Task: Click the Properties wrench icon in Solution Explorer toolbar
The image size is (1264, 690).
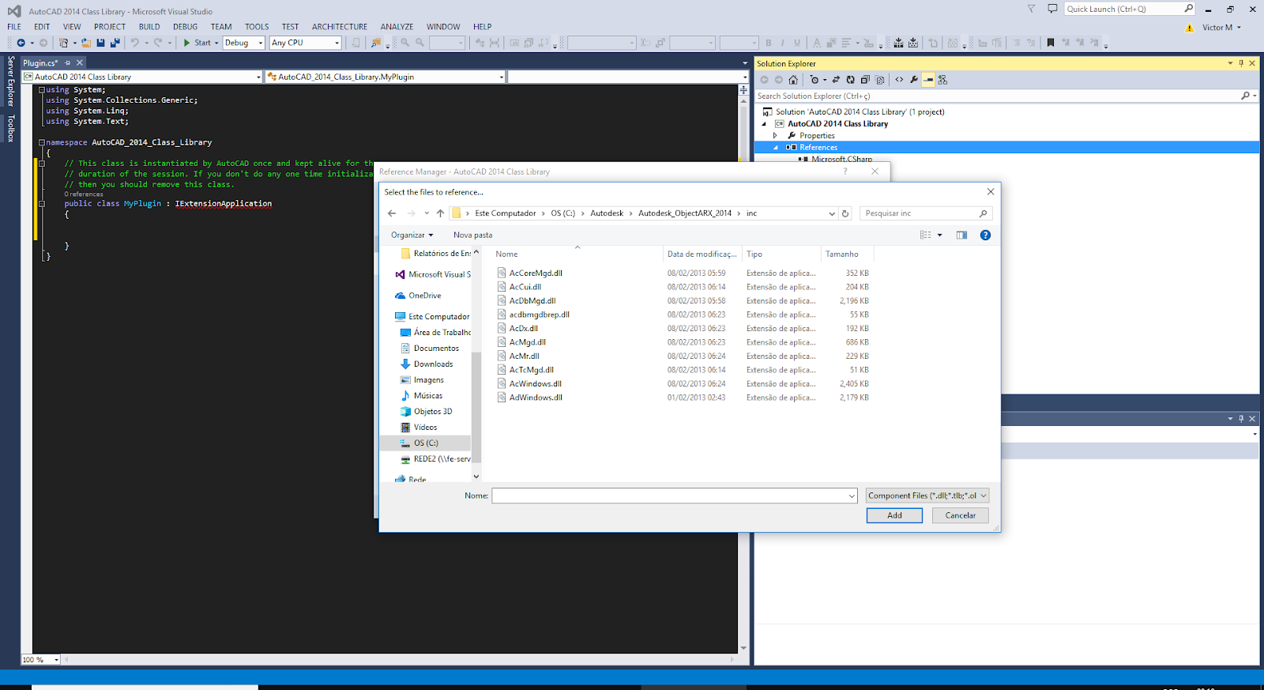Action: (914, 80)
